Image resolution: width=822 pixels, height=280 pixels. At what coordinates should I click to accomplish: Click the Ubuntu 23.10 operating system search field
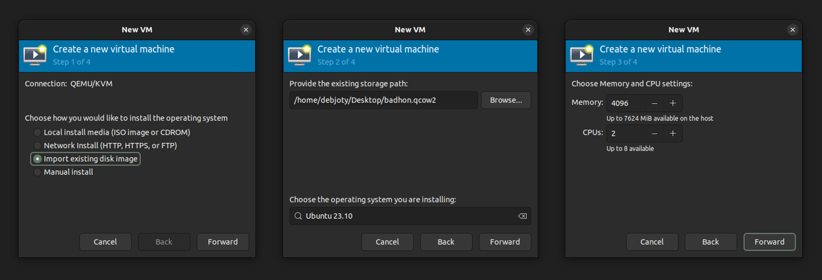410,216
